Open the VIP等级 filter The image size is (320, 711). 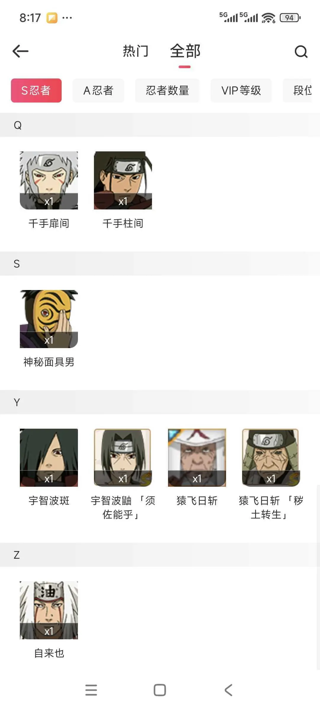[x=241, y=90]
